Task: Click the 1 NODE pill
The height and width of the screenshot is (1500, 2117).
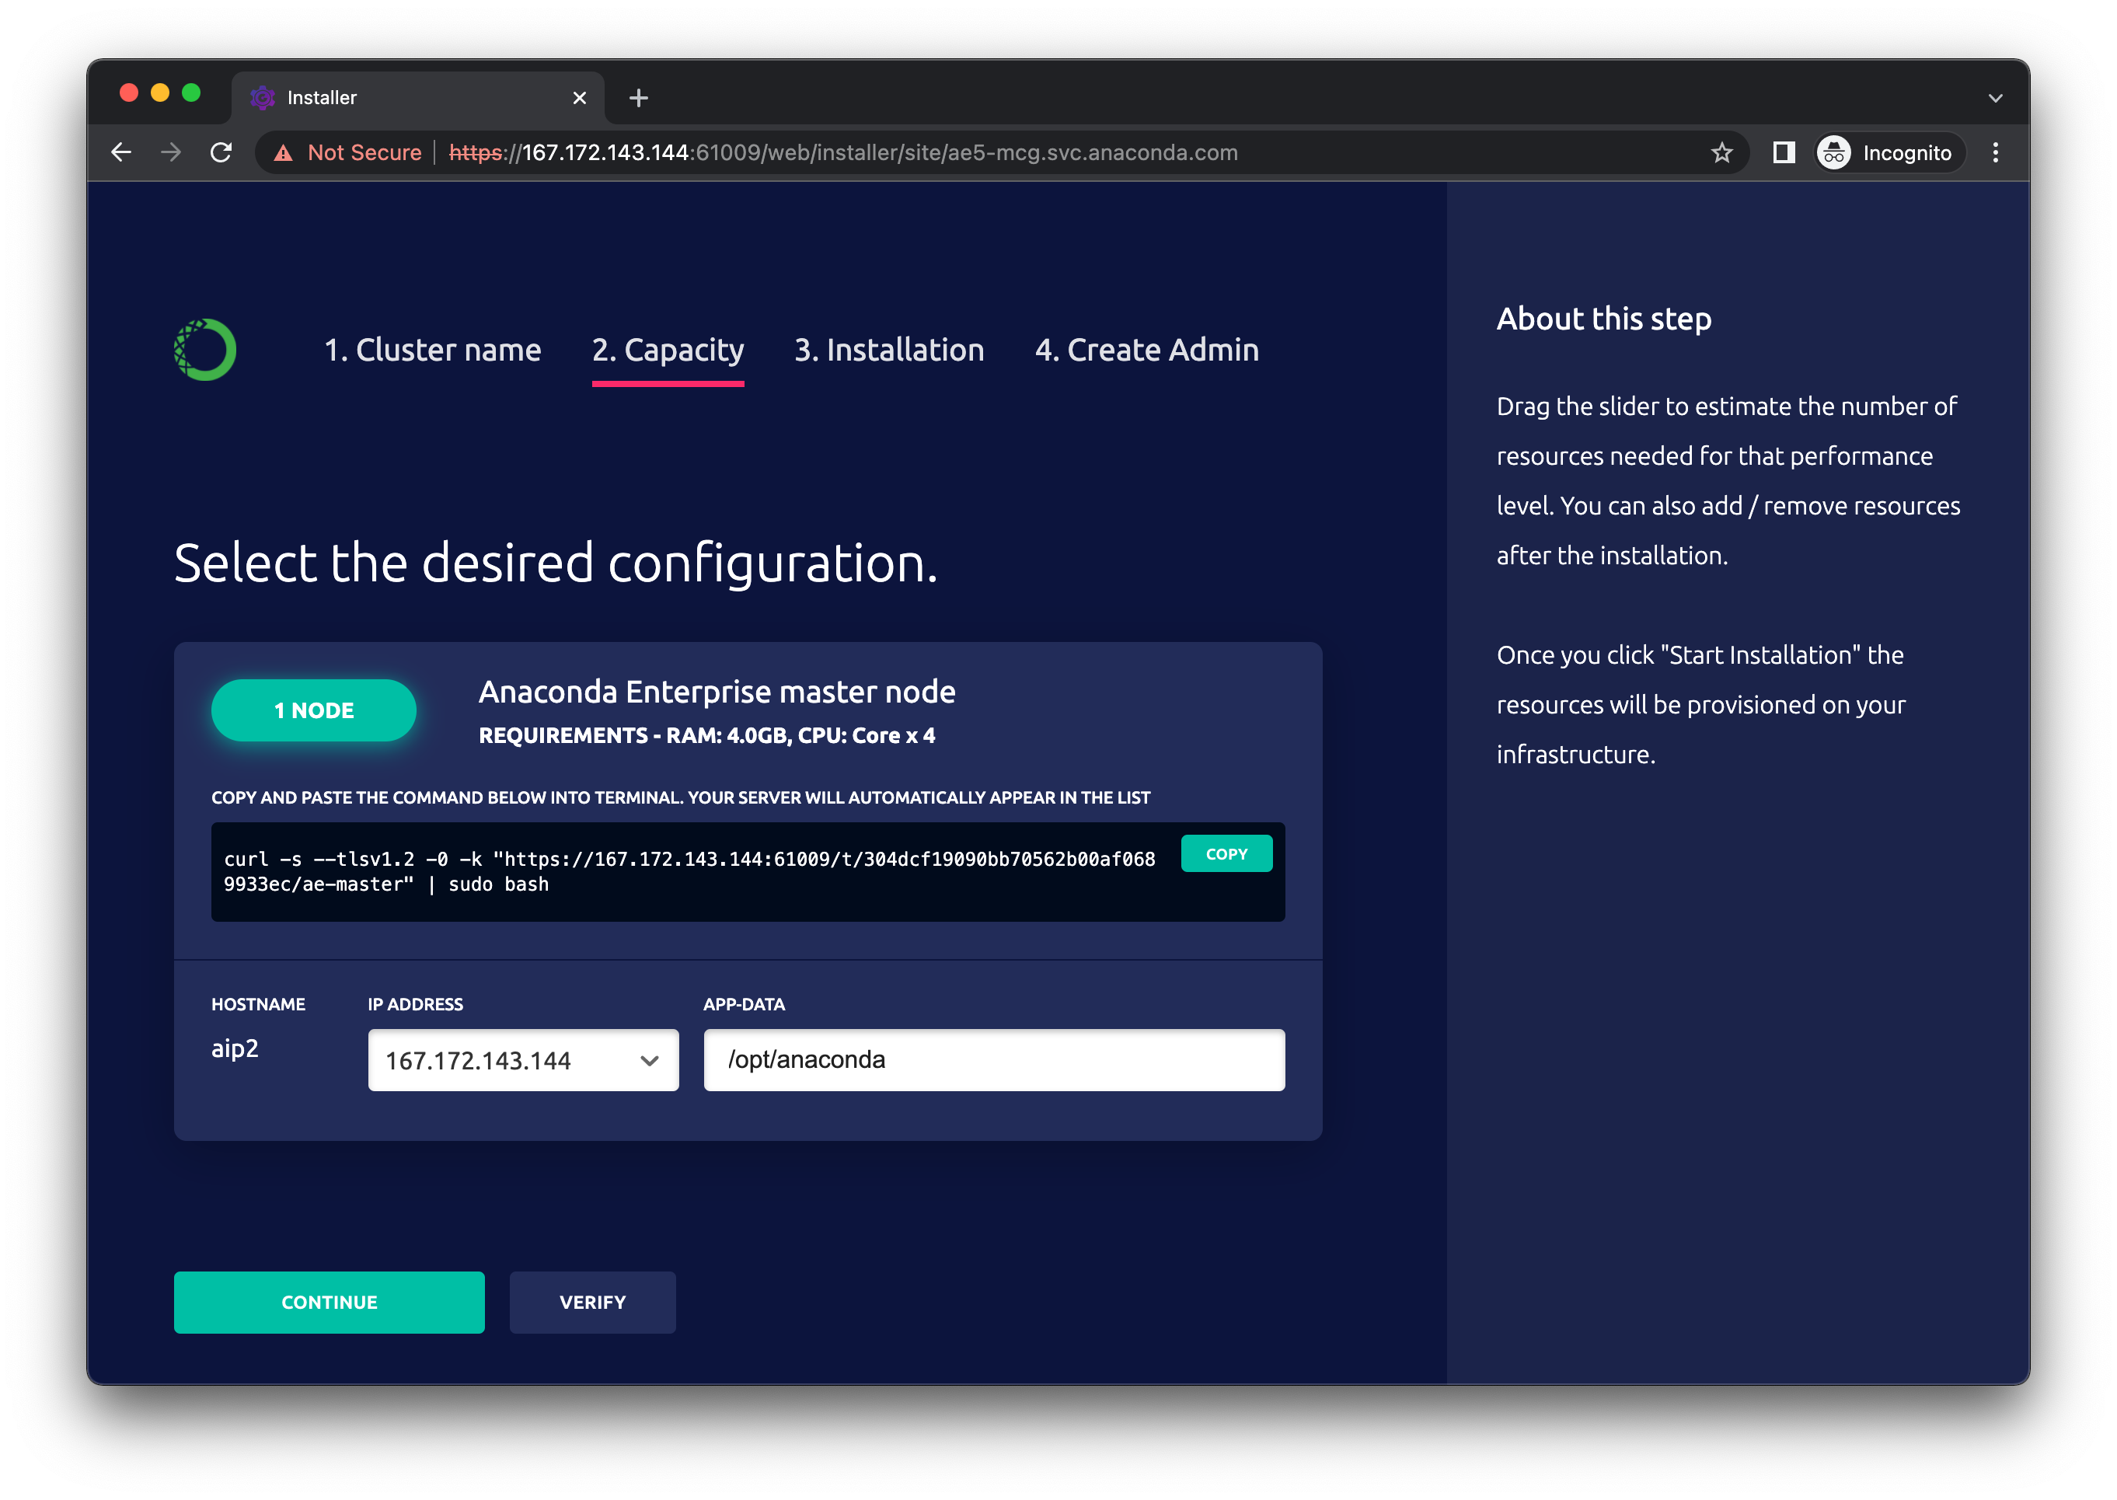Action: click(314, 710)
